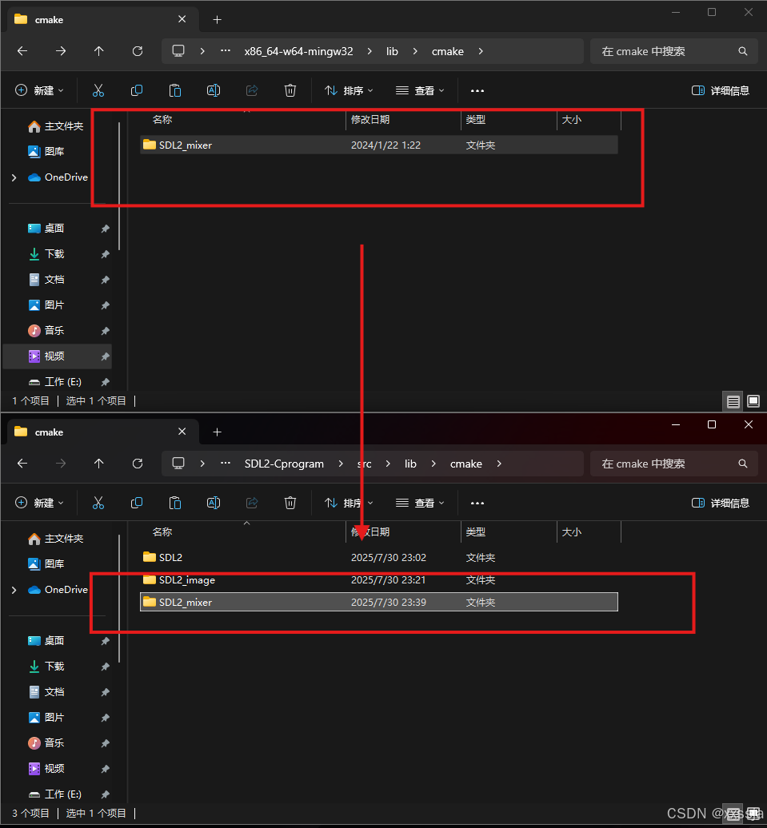
Task: Open OneDrive from the sidebar
Action: (x=64, y=177)
